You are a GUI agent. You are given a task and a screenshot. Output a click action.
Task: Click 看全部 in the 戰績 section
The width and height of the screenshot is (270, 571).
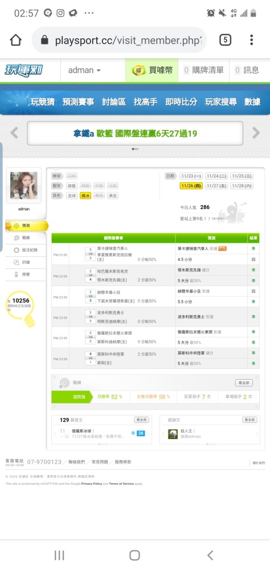pos(244,383)
